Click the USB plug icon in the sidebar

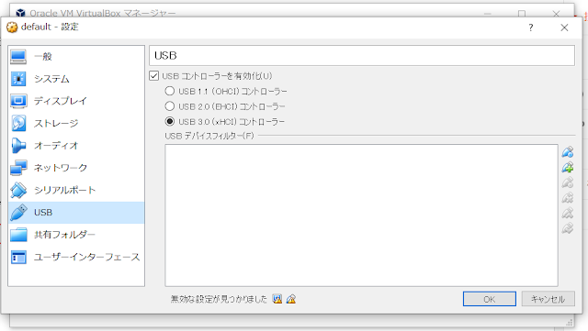[x=18, y=213]
